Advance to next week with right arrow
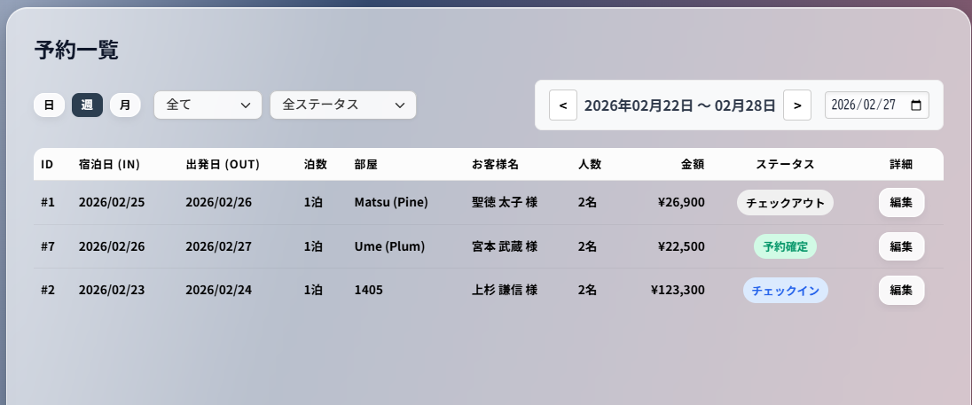The image size is (972, 405). point(797,105)
